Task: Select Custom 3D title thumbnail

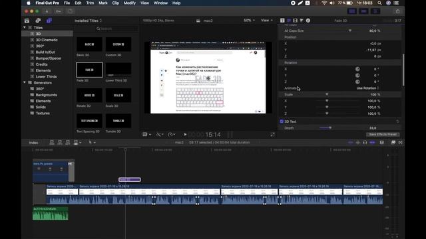Action: [118, 44]
